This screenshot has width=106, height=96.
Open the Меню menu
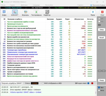coord(3,5)
